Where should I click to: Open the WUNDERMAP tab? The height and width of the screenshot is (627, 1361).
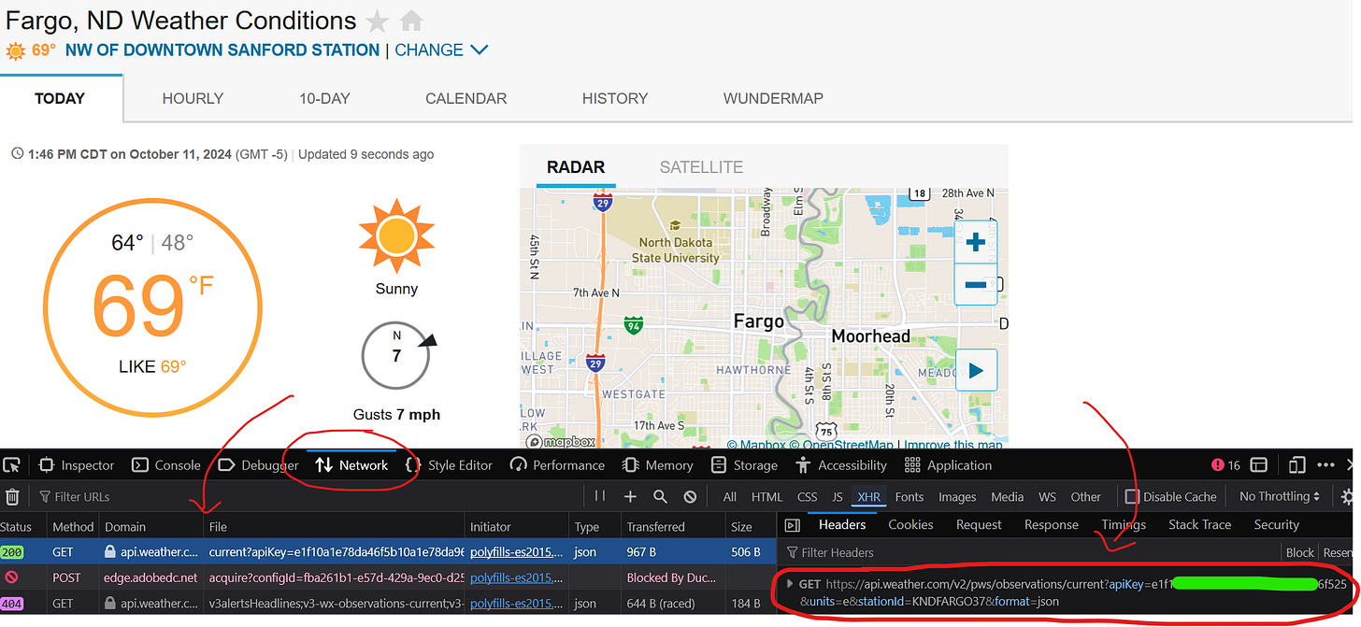(773, 98)
